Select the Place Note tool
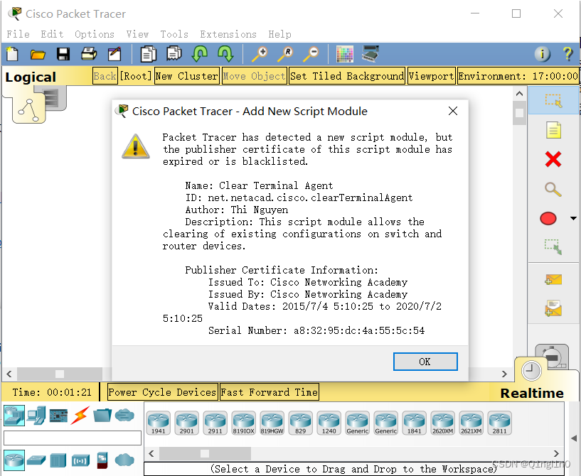581x476 pixels. coord(553,130)
